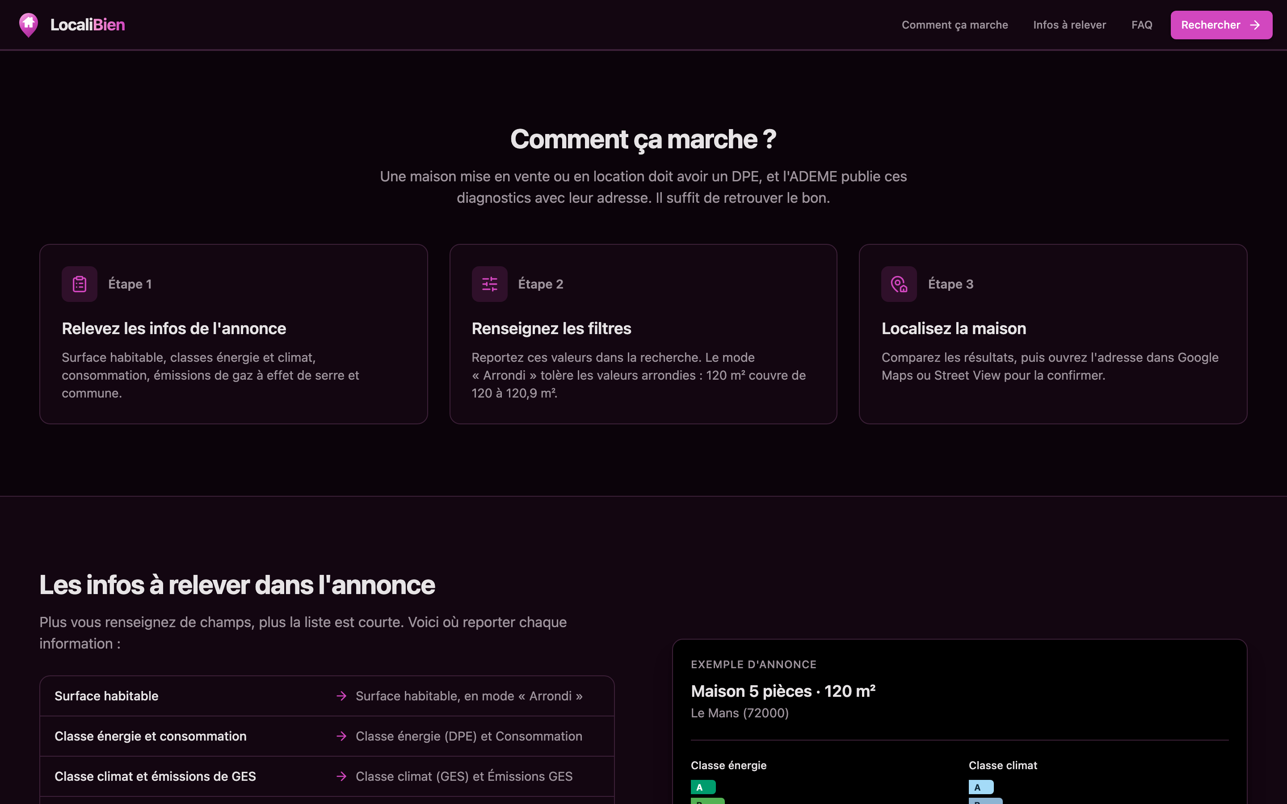Click the Le Mans (72000) location text
The height and width of the screenshot is (804, 1287).
click(x=739, y=713)
